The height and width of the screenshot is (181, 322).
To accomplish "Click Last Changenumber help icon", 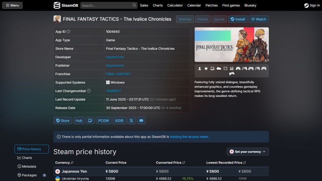I will click(x=89, y=91).
